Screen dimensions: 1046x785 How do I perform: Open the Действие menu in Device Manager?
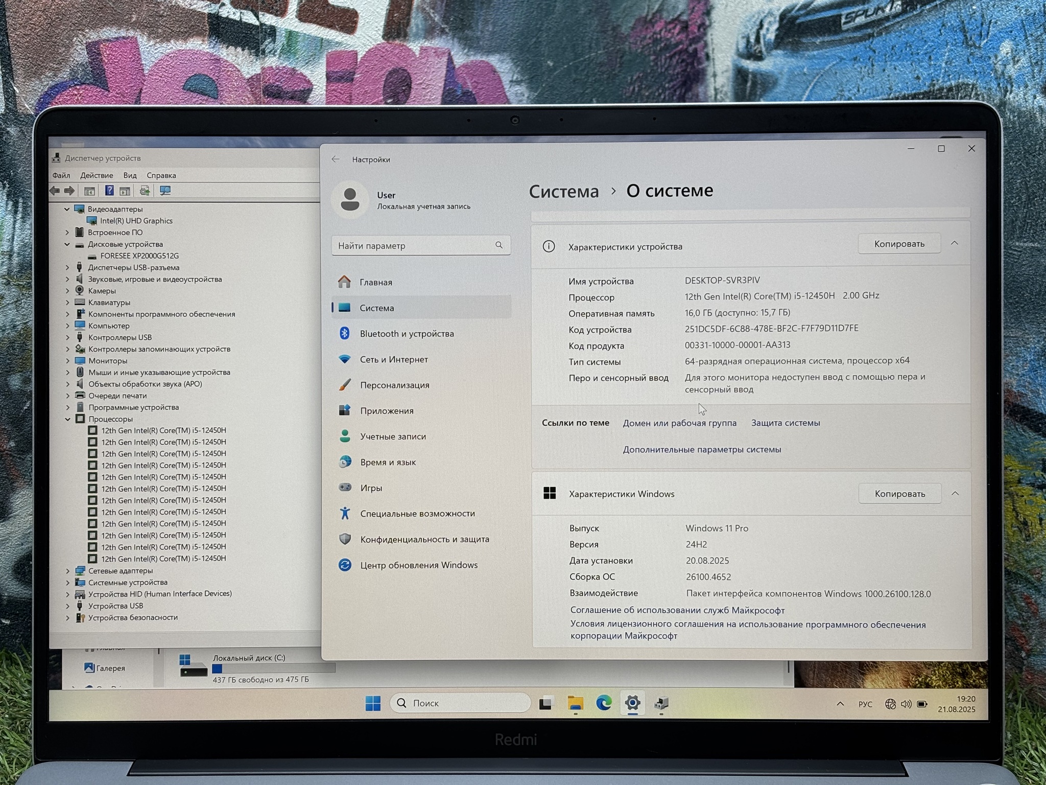tap(97, 175)
